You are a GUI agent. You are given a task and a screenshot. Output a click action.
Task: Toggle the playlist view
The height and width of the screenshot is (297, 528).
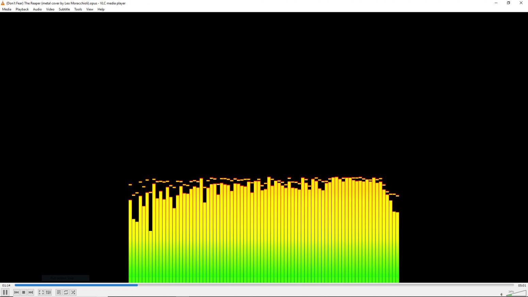point(59,292)
